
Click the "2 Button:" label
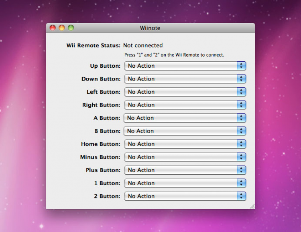(107, 196)
